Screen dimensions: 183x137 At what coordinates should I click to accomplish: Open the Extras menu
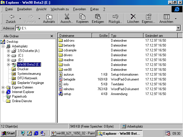pyautogui.click(x=95, y=9)
